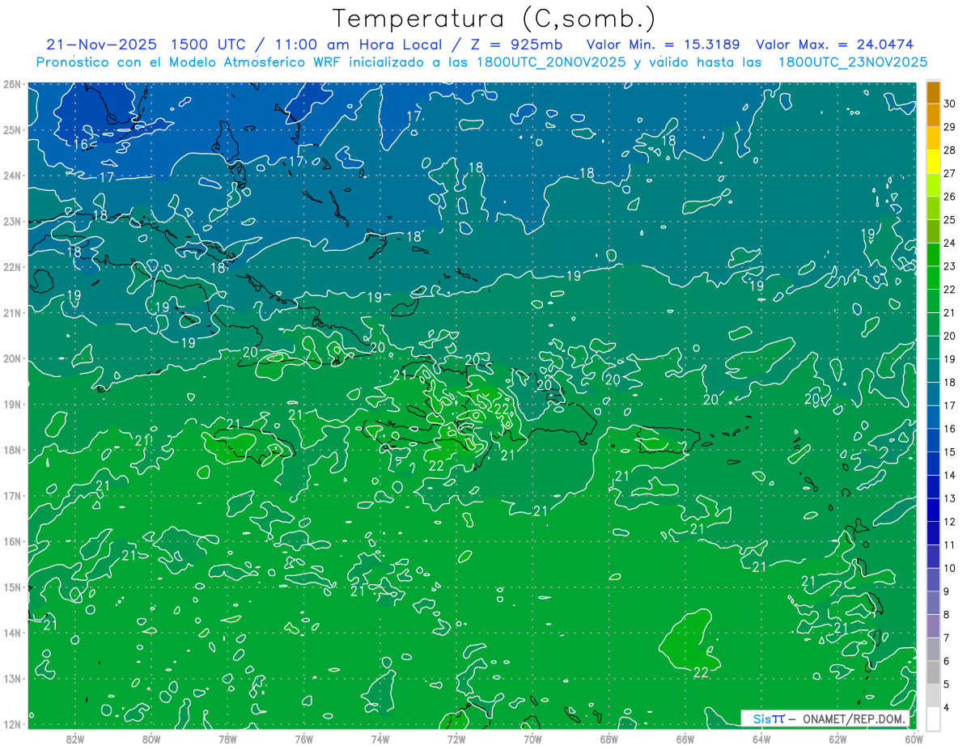The height and width of the screenshot is (750, 971).
Task: Click the "25N" latitude axis label
Action: coord(12,129)
